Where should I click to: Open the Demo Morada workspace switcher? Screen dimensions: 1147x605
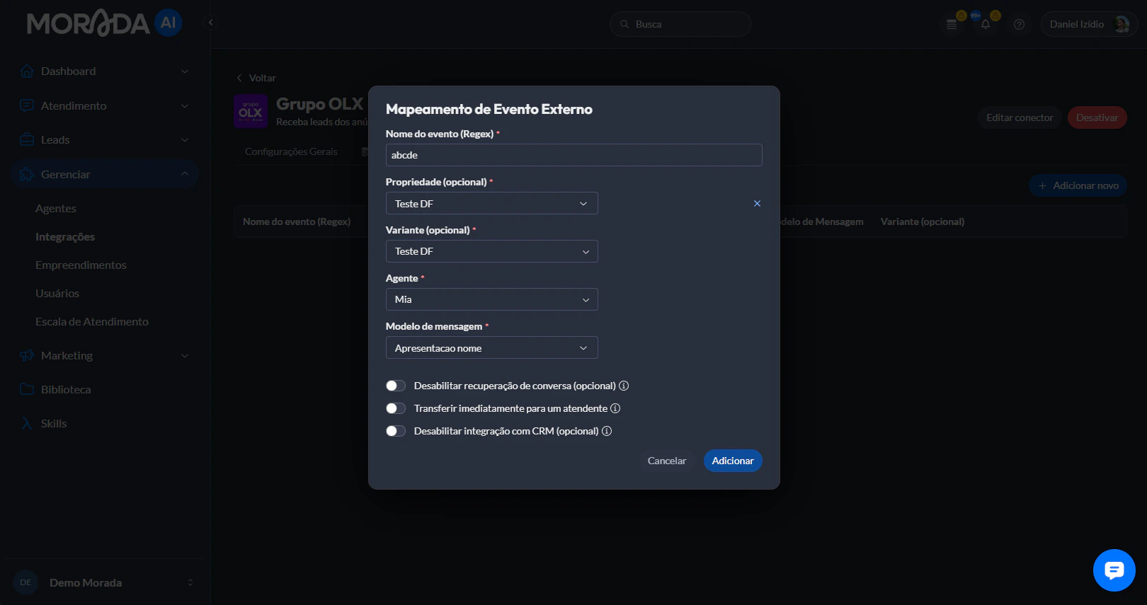click(104, 582)
